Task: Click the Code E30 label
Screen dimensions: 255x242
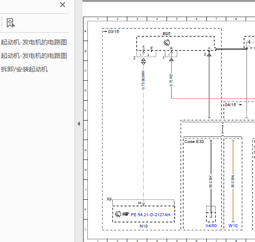Action: 194,142
